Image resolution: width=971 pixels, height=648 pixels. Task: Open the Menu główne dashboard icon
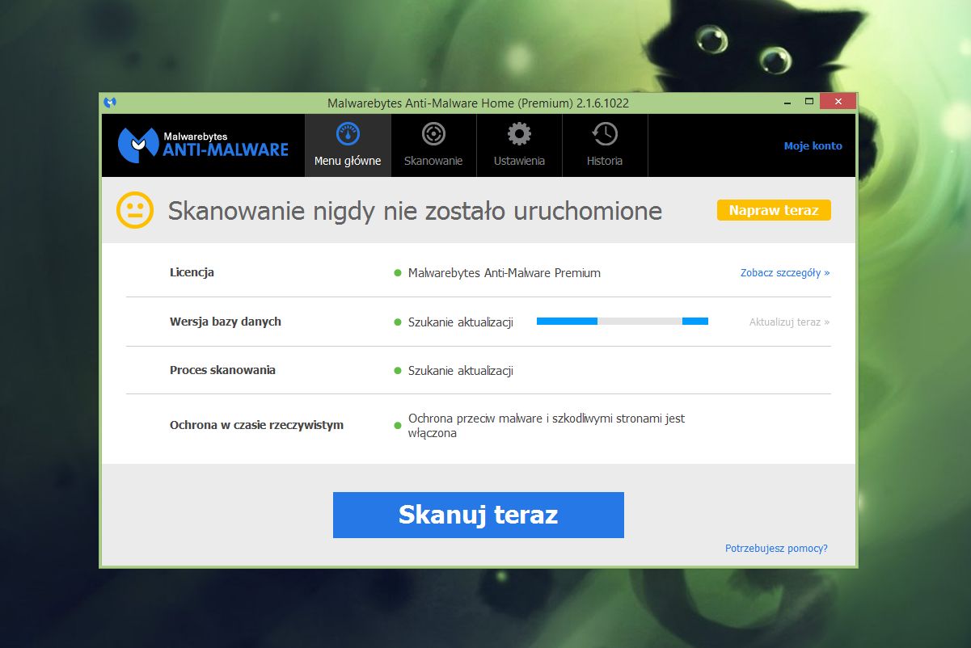[x=348, y=135]
